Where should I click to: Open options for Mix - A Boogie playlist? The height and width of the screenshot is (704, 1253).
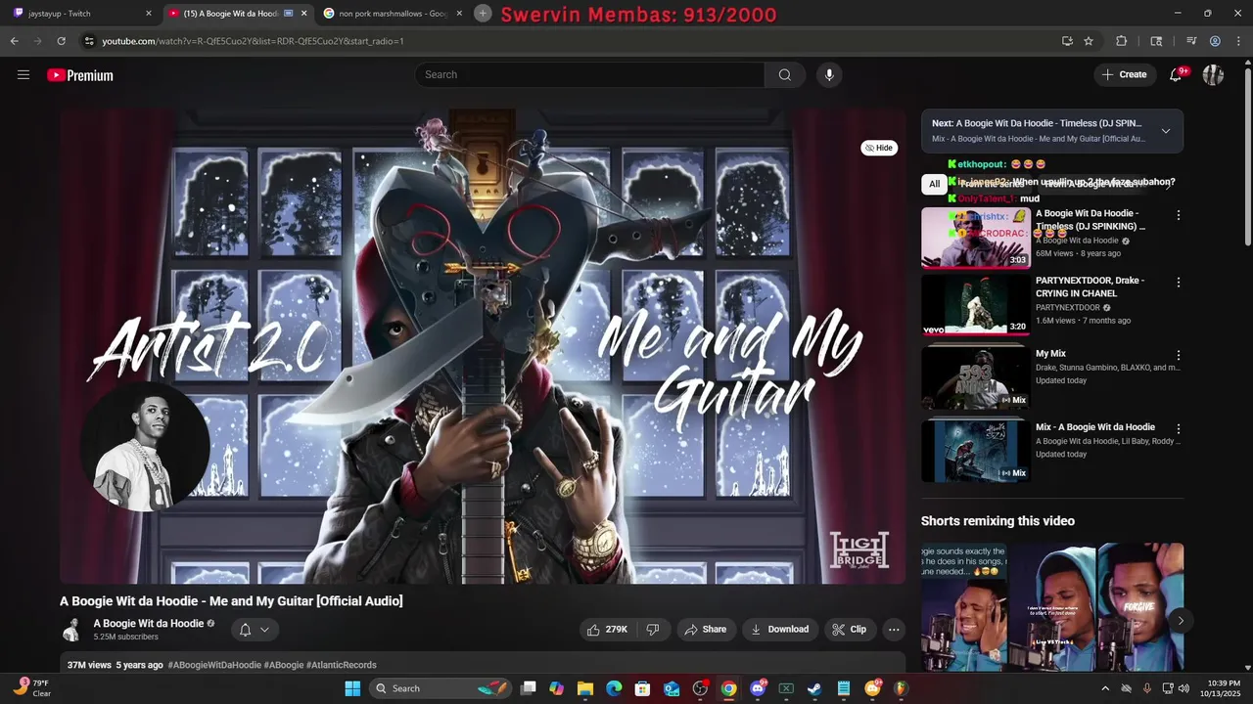pos(1179,429)
